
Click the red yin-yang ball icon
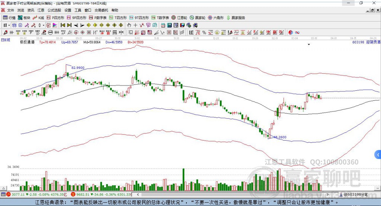tap(291, 33)
